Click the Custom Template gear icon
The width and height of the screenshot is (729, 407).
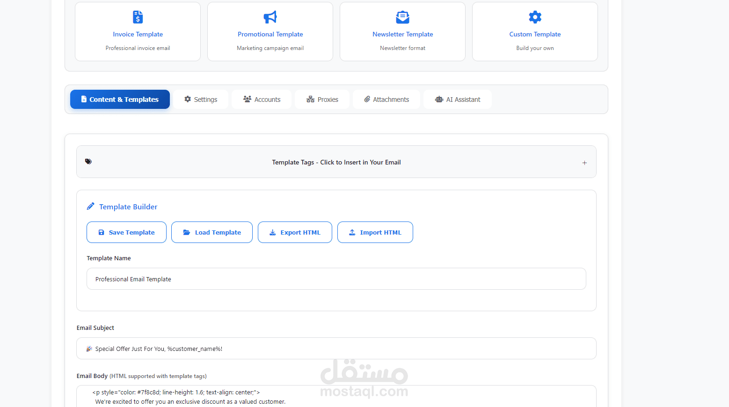coord(535,17)
